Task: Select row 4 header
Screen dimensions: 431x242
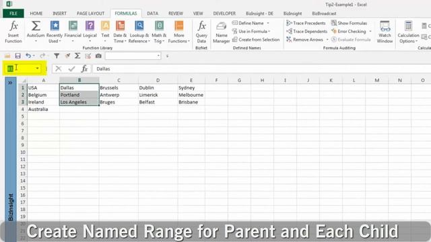Action: coord(22,109)
